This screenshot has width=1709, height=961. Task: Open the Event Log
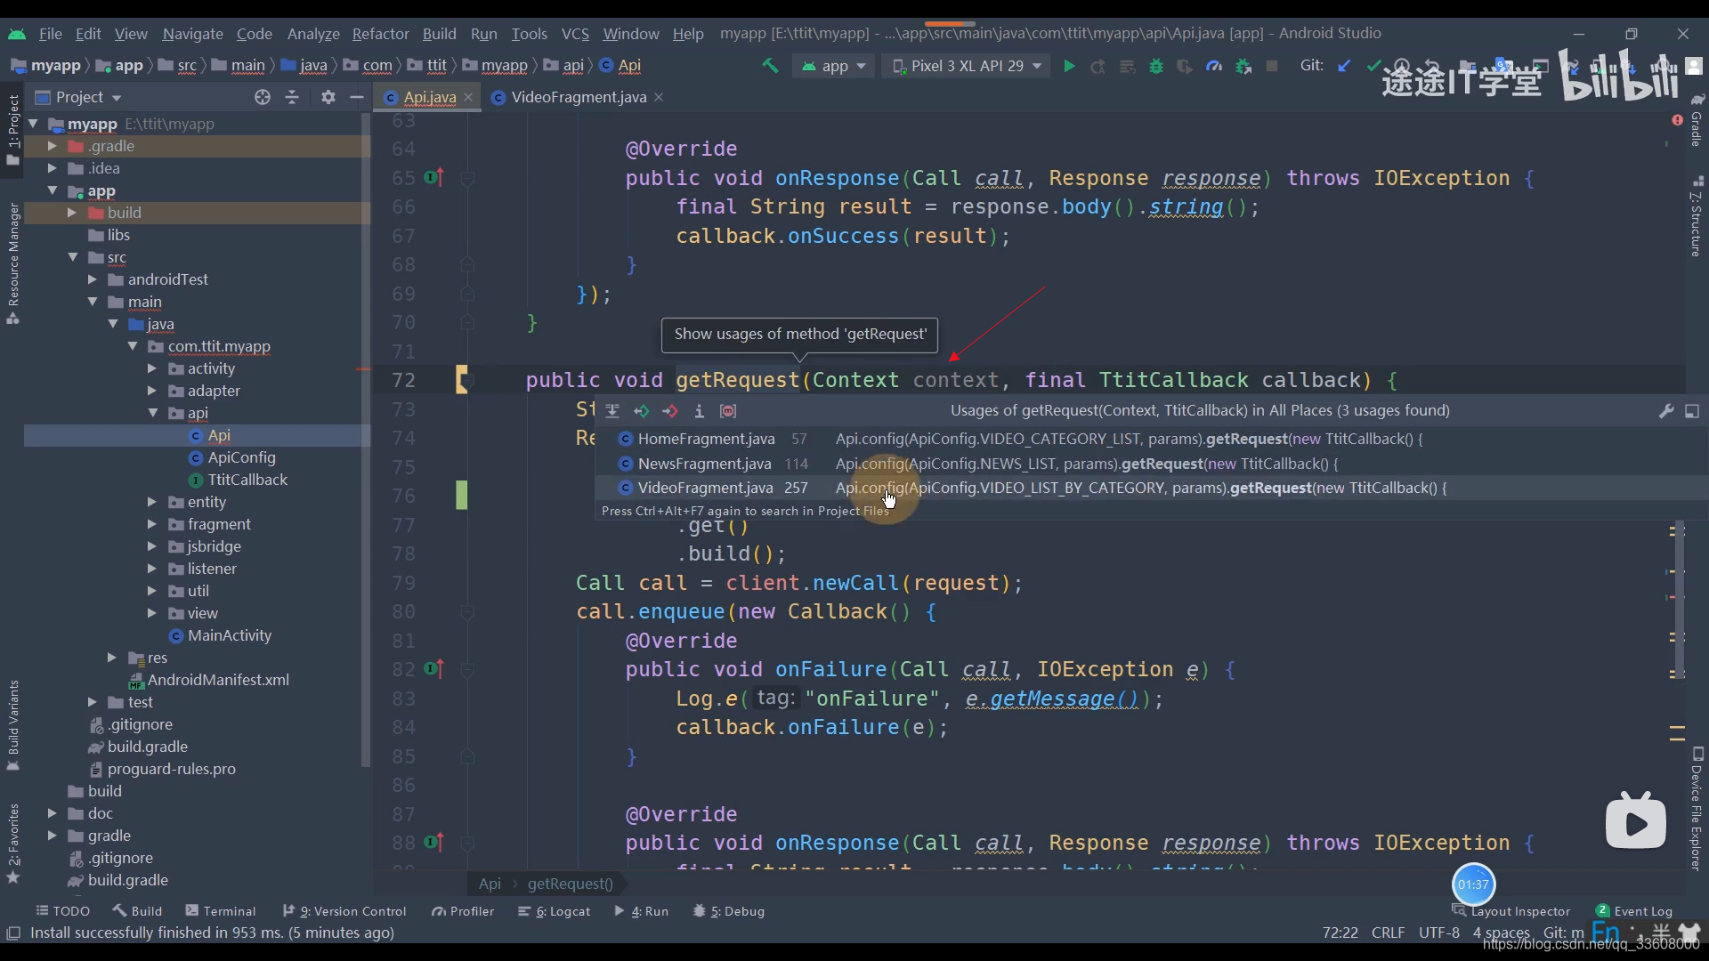point(1634,911)
